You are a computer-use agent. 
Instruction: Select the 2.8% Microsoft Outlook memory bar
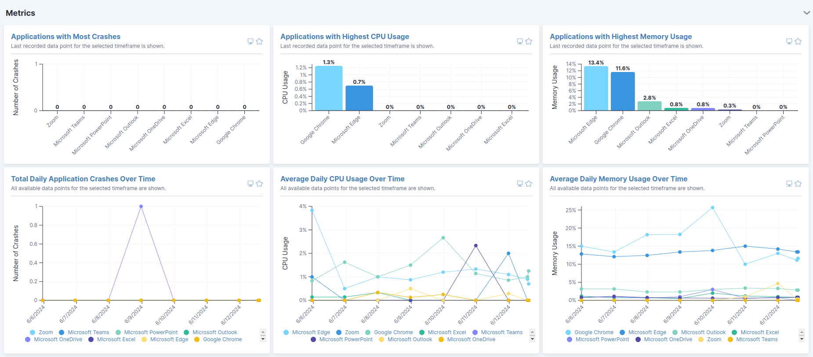650,106
